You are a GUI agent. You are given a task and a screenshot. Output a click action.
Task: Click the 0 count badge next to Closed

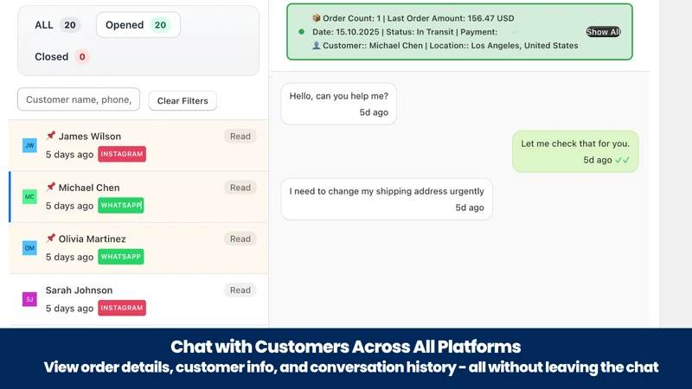[x=82, y=57]
